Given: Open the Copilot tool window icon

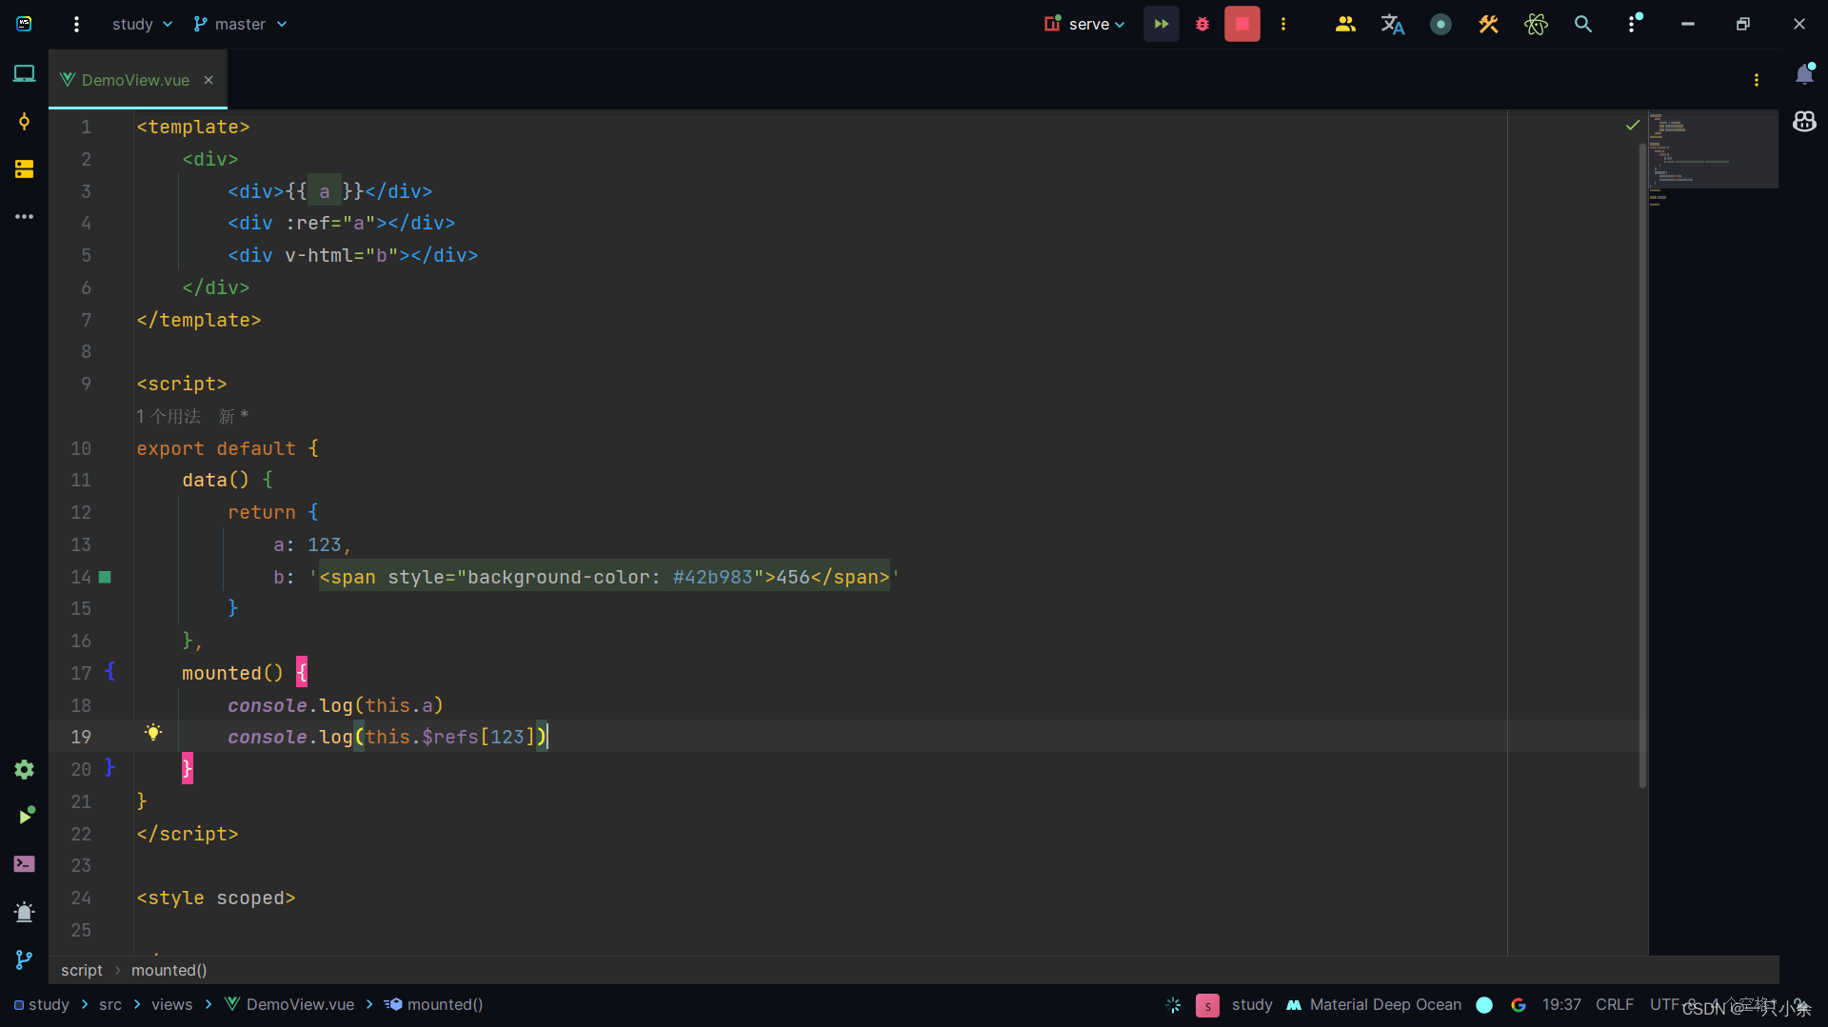Looking at the screenshot, I should [1804, 122].
